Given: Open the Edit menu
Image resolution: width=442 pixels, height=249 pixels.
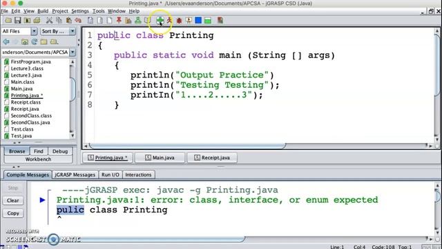Looking at the screenshot, I should pos(16,11).
